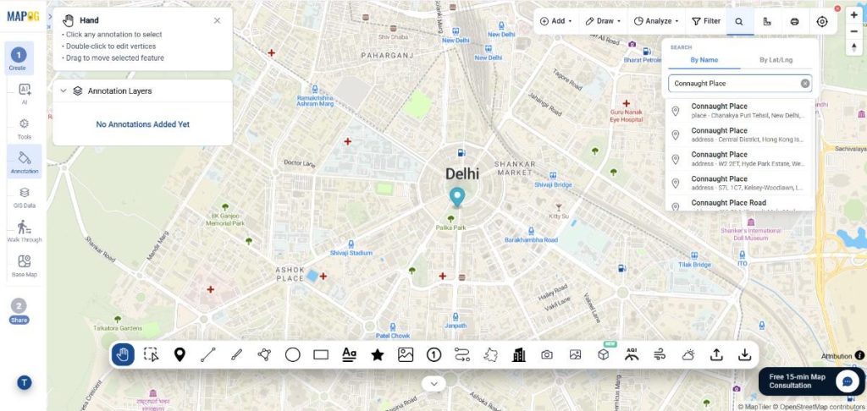
Task: Zoom out with the minus button
Action: tap(854, 31)
